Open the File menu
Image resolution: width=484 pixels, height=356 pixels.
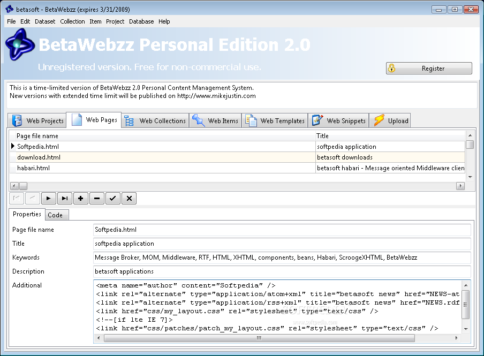[11, 21]
